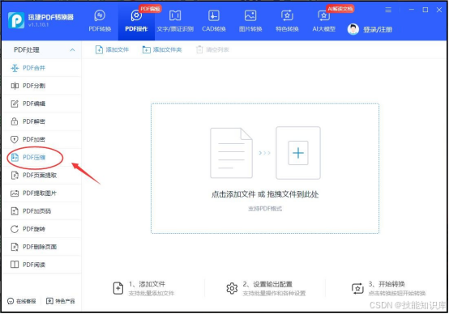
Task: Click the step 1 添加文件 icon
Action: [118, 288]
